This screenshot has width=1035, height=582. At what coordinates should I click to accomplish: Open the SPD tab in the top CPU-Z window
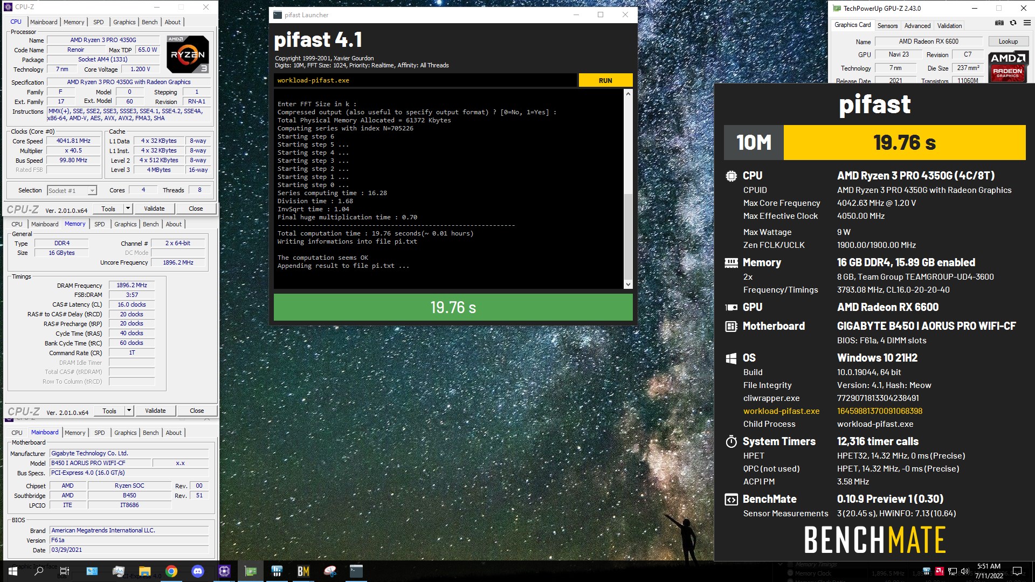pos(98,22)
